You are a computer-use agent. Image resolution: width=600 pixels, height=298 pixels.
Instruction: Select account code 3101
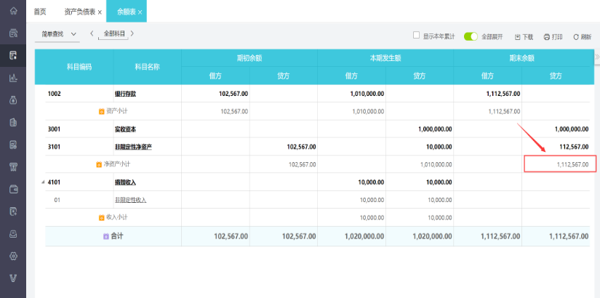[x=54, y=147]
